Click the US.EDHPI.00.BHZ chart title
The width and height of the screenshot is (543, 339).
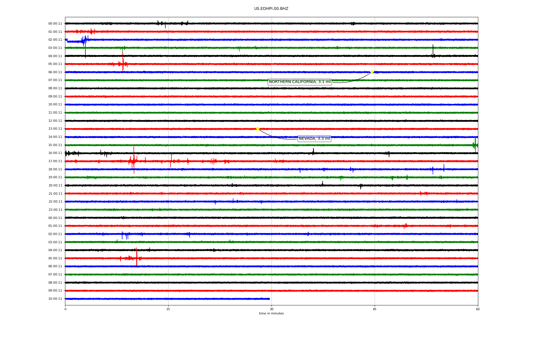tap(271, 9)
